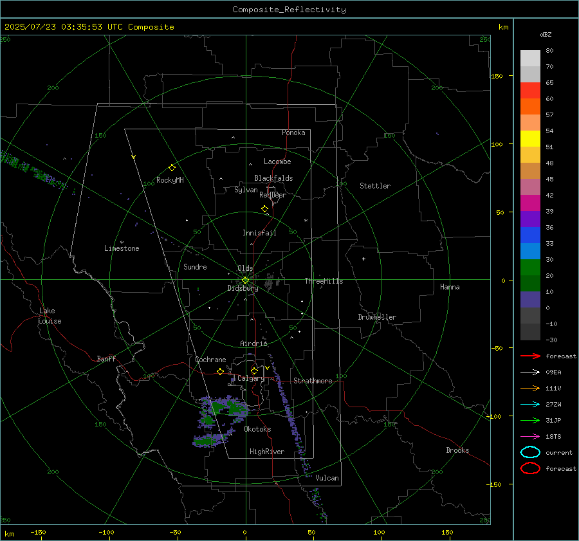Click the red forecast arrow in legend
The height and width of the screenshot is (541, 579).
pos(530,356)
